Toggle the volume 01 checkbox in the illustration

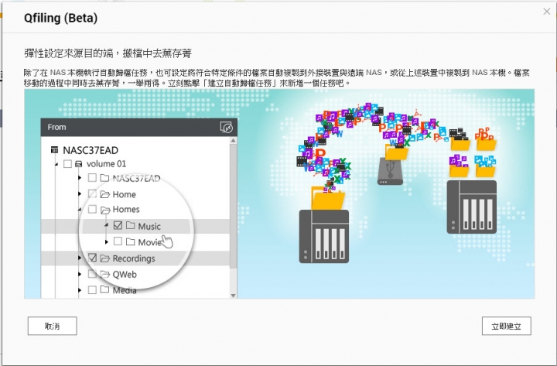click(x=67, y=164)
